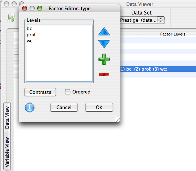Click the highlighted factor levels row
The height and width of the screenshot is (171, 196).
[158, 69]
